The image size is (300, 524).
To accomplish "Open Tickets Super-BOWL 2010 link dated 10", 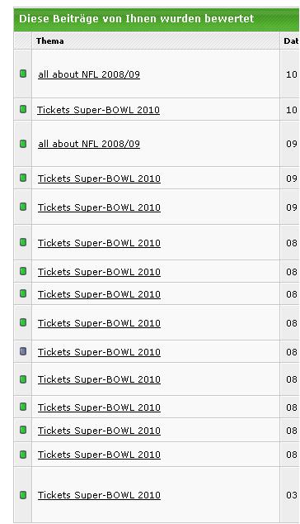I will [x=98, y=110].
